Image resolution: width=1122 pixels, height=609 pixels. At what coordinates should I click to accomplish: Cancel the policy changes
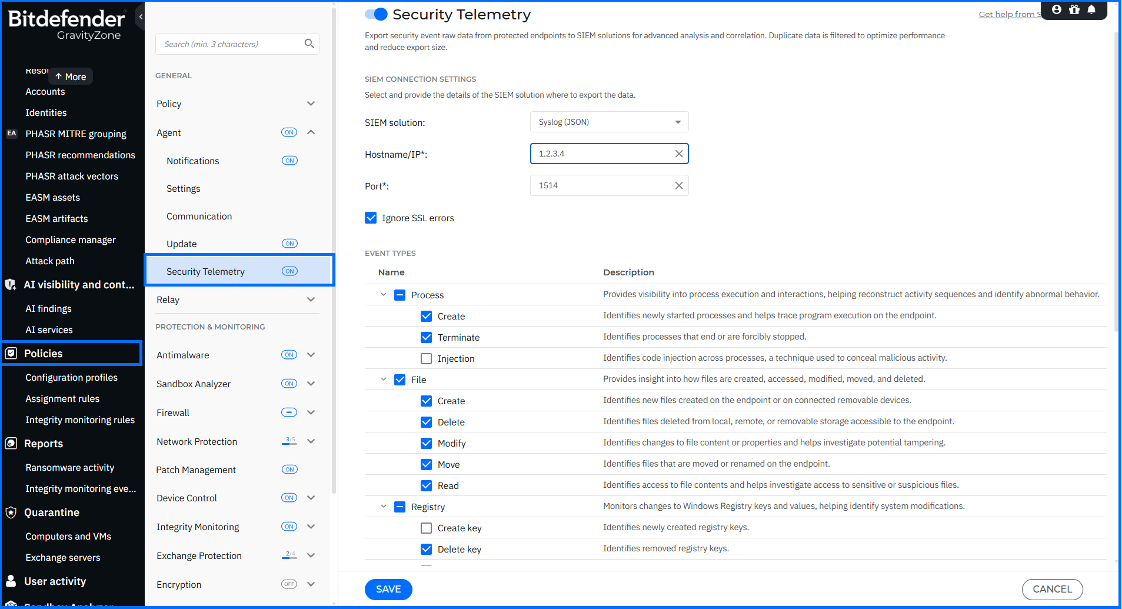point(1053,589)
